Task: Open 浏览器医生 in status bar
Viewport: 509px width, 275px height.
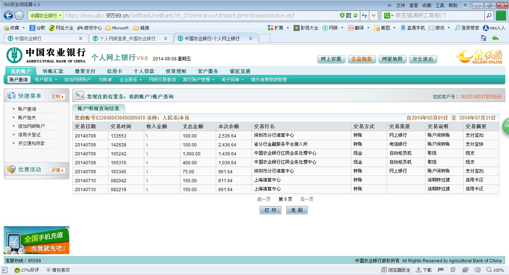Action: (x=396, y=270)
